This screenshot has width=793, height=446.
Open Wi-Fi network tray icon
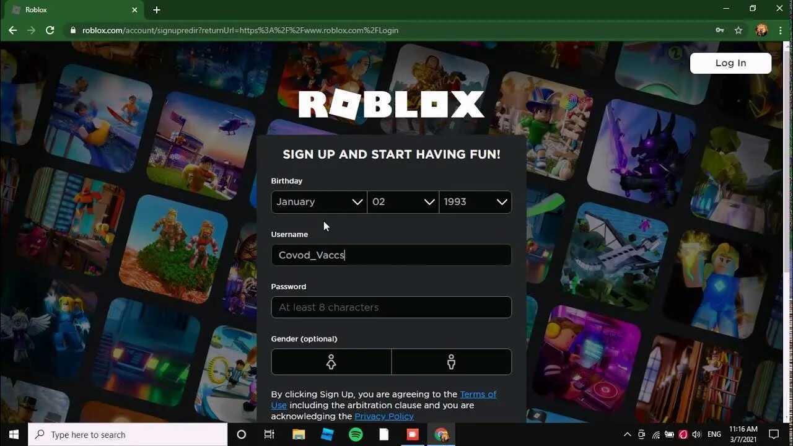(655, 435)
